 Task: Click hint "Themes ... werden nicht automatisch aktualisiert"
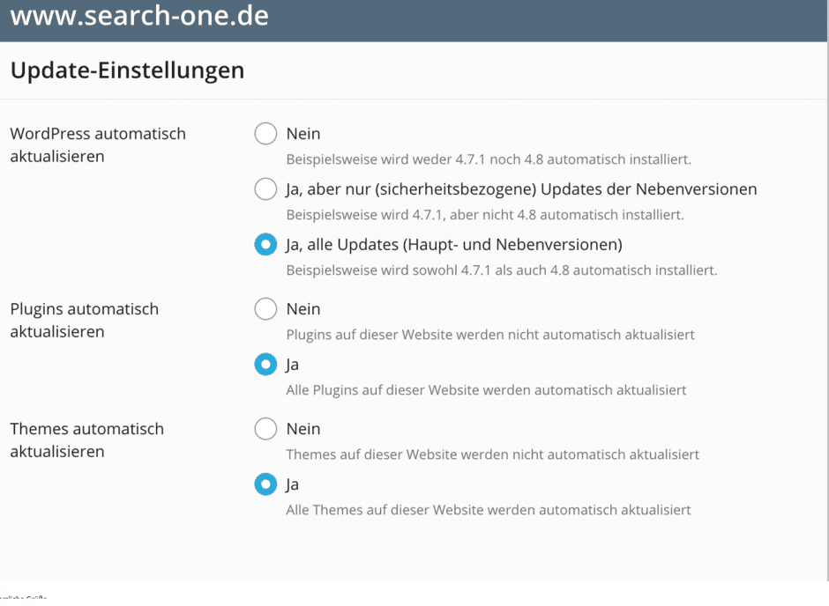pos(492,454)
